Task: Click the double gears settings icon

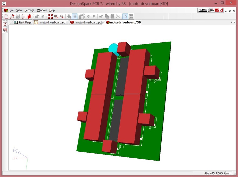Action: point(37,16)
